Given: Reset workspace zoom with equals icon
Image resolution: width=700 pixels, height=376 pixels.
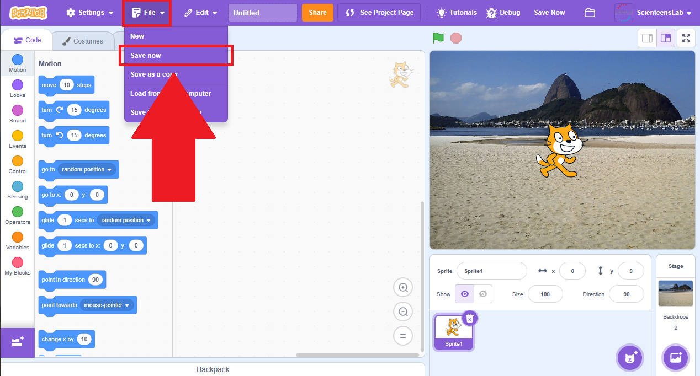Looking at the screenshot, I should 403,336.
